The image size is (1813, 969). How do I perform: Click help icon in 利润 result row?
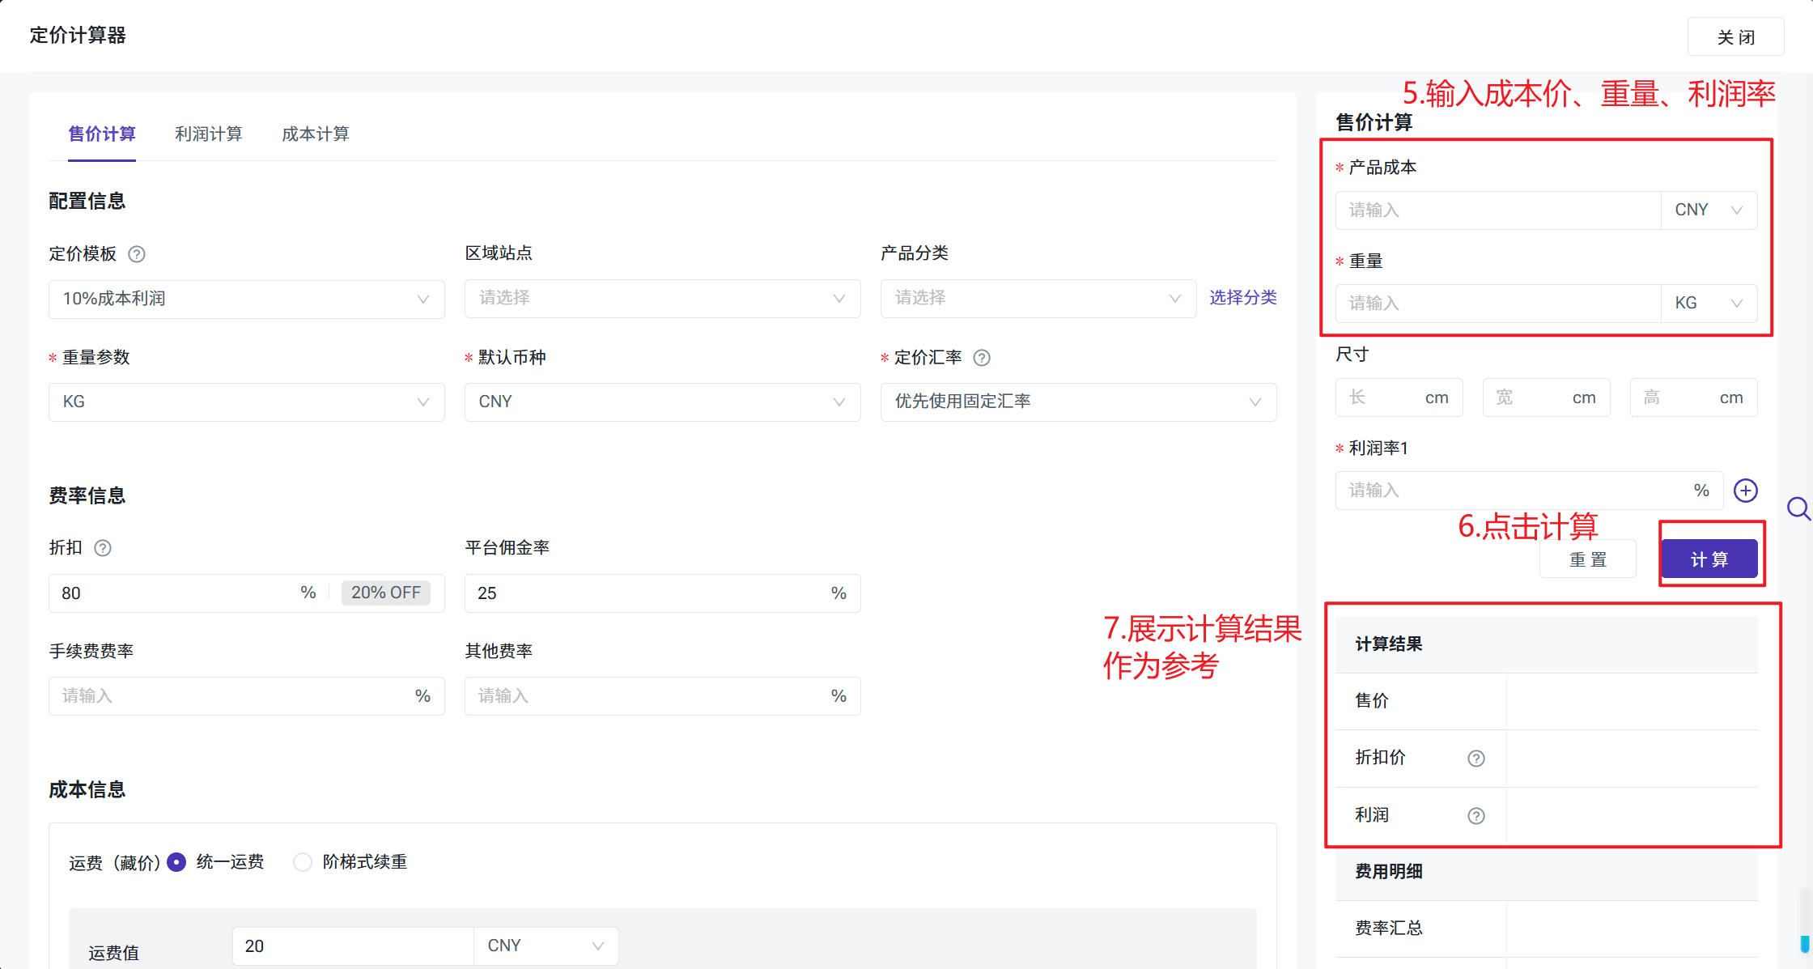1475,816
